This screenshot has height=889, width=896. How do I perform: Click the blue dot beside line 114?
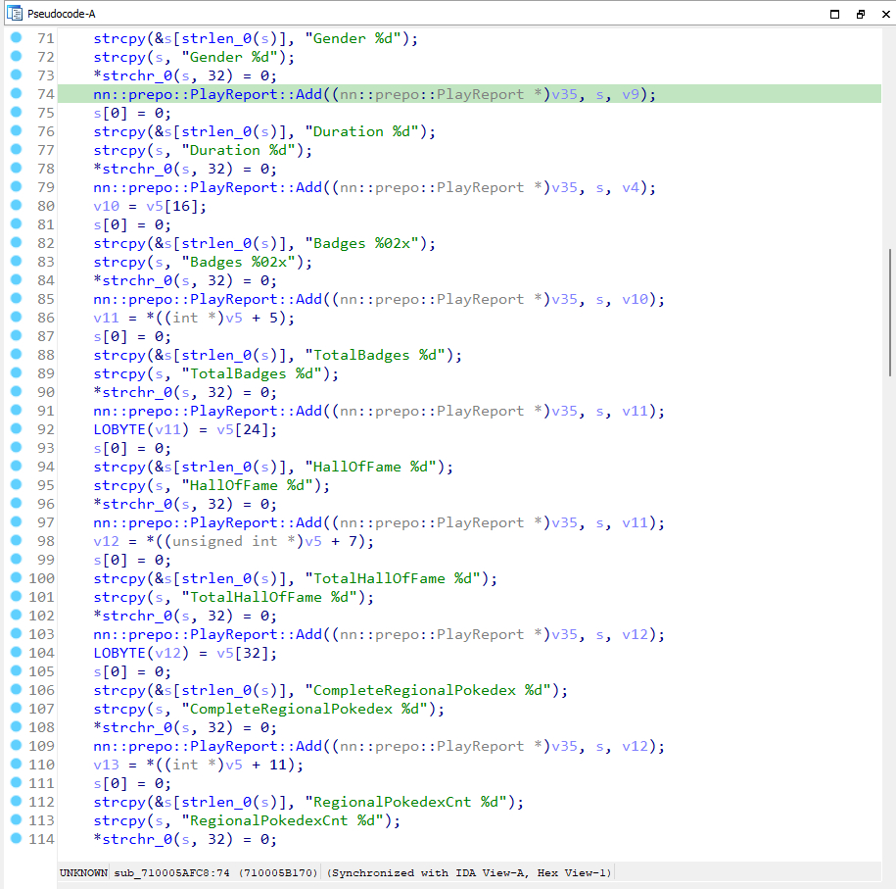coord(16,839)
